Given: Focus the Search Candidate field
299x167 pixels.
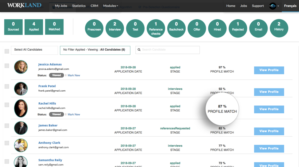Looking at the screenshot, I should pyautogui.click(x=168, y=50).
